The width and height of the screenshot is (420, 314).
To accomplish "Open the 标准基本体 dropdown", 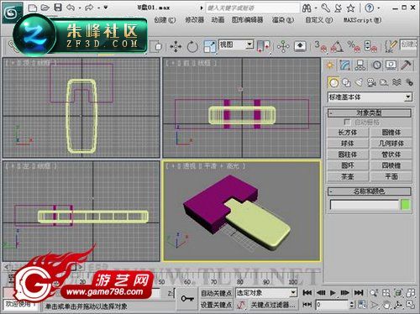I will 370,97.
